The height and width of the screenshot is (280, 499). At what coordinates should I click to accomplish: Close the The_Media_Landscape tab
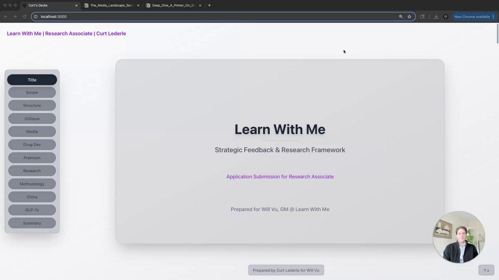pos(138,5)
